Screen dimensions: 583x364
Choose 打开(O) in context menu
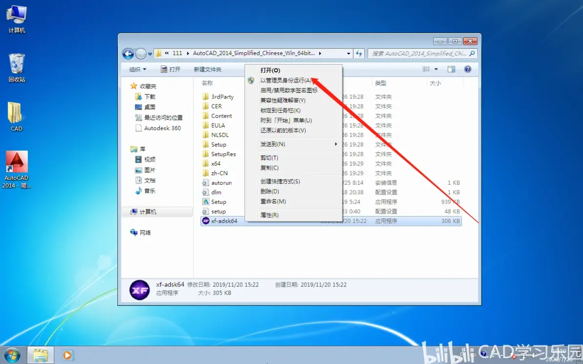pos(293,70)
